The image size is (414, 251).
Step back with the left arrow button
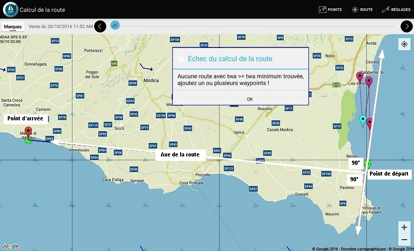pyautogui.click(x=100, y=26)
